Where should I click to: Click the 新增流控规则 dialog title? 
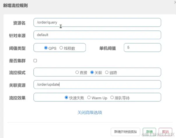tap(15, 5)
